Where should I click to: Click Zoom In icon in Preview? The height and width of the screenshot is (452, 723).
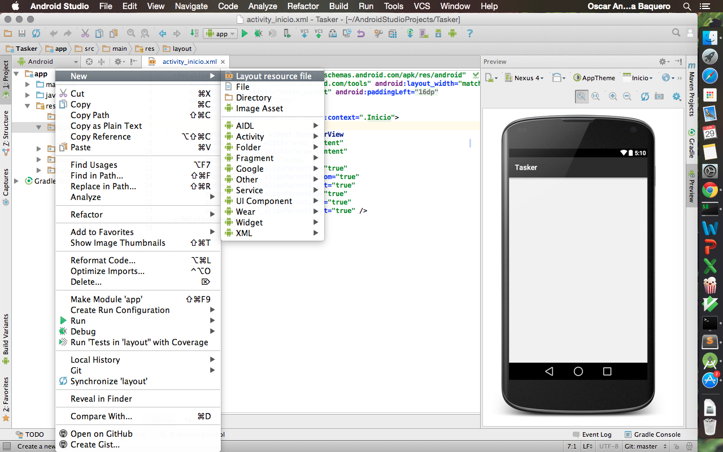(x=613, y=97)
